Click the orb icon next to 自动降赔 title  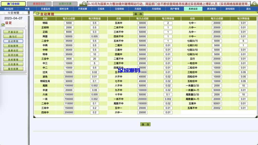37,14
